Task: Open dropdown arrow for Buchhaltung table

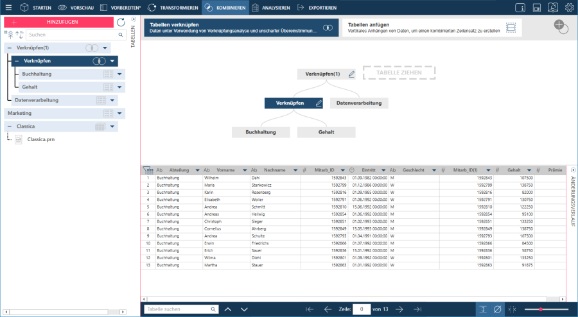Action: click(120, 74)
